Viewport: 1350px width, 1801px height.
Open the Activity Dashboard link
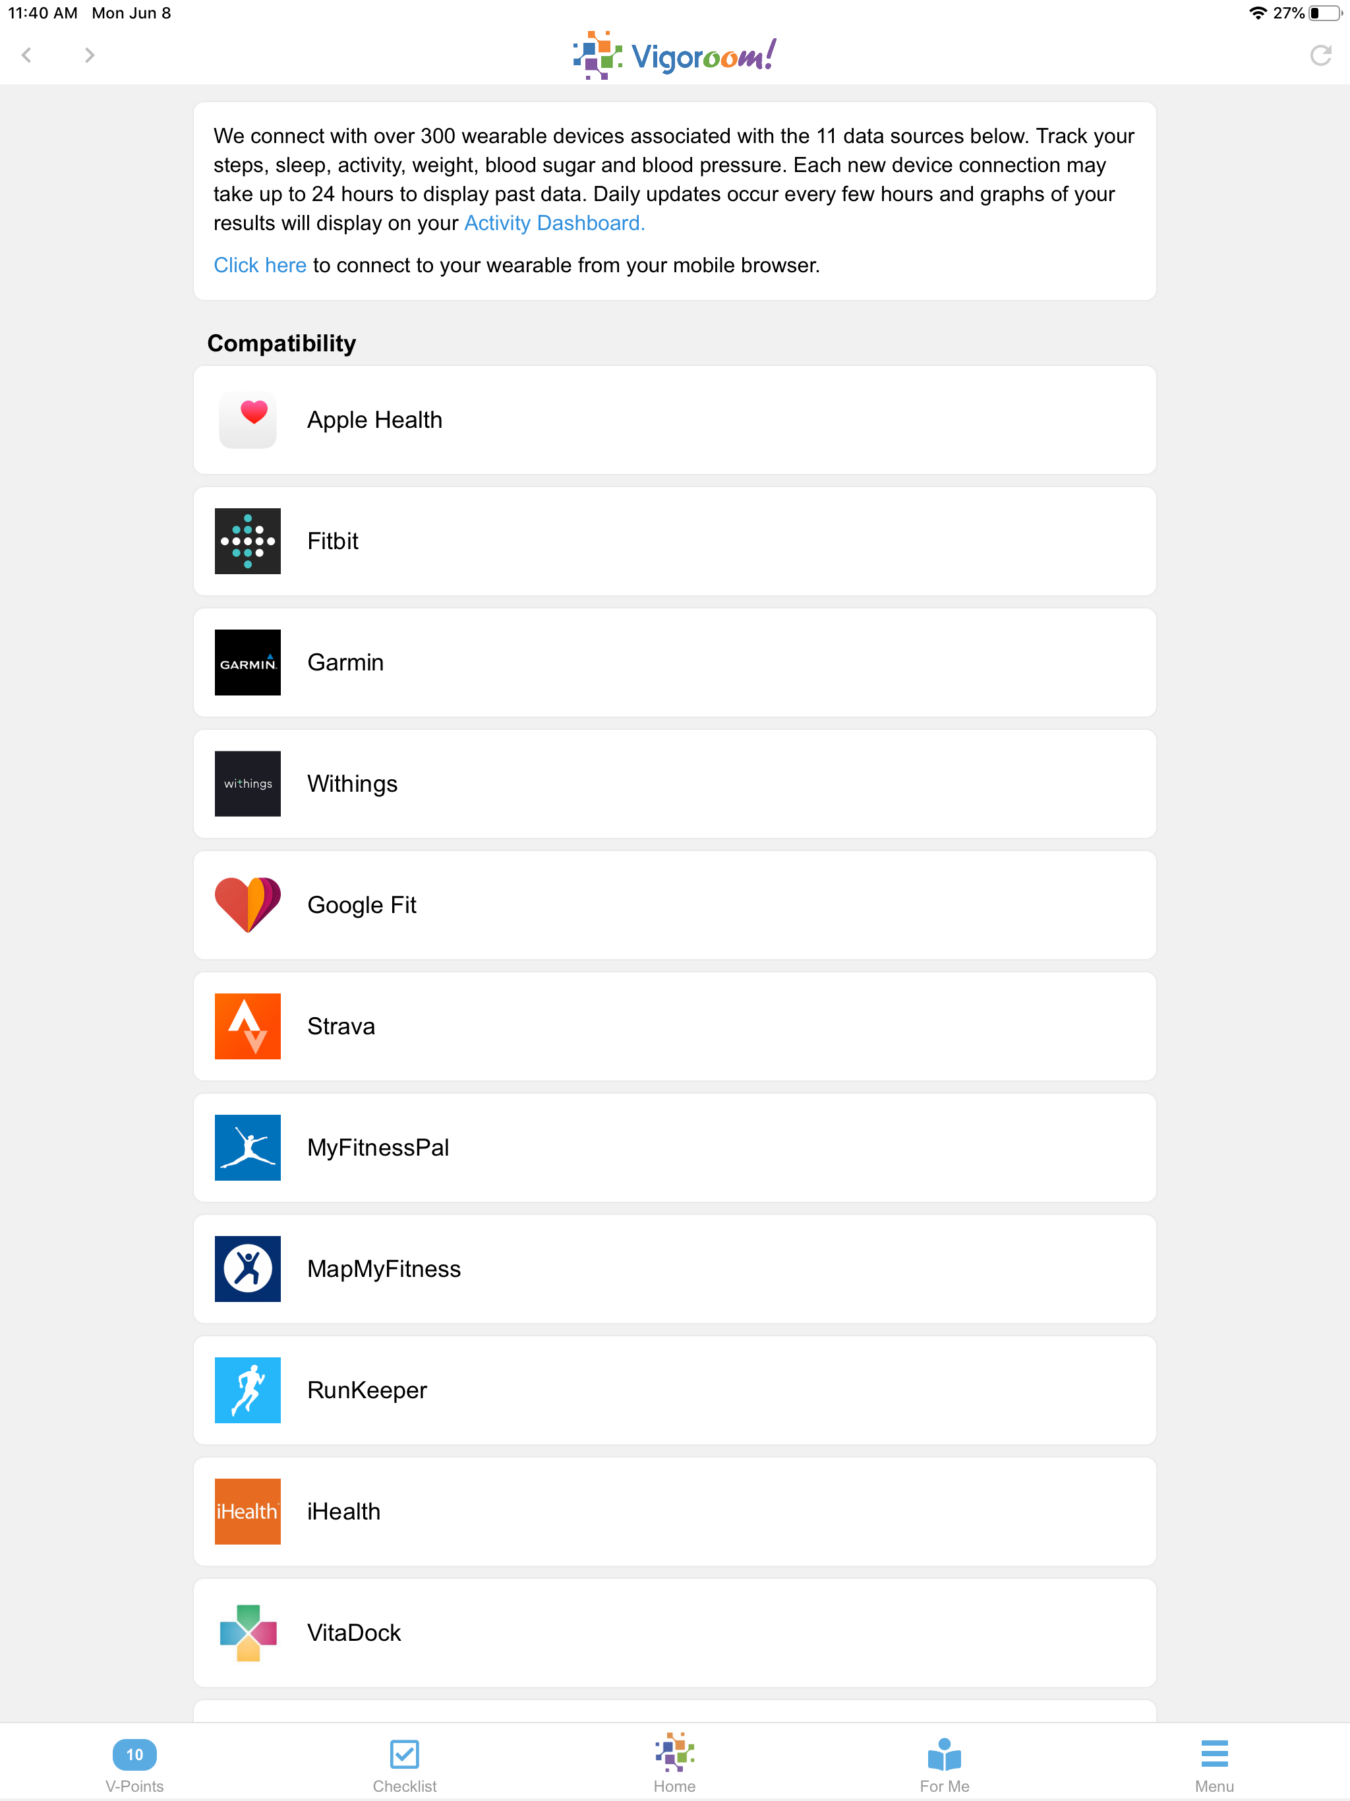pyautogui.click(x=554, y=223)
